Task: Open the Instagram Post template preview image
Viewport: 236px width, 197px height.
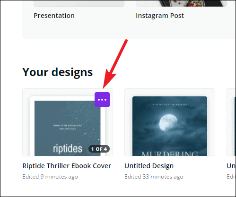Action: click(181, 3)
